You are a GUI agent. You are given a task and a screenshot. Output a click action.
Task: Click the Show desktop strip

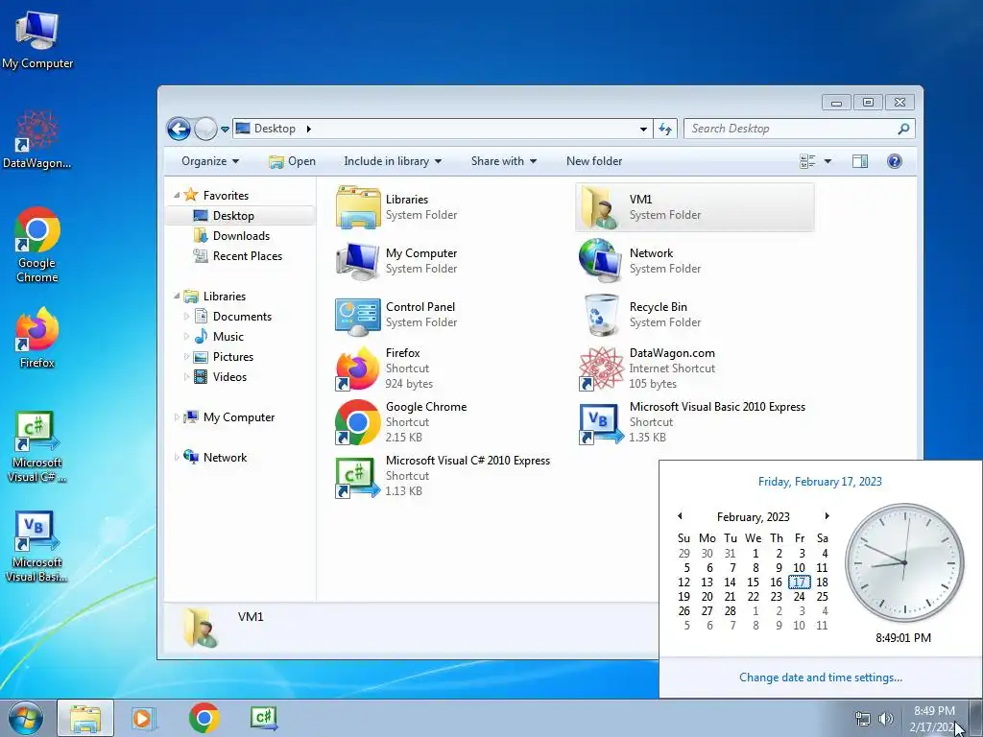[975, 718]
